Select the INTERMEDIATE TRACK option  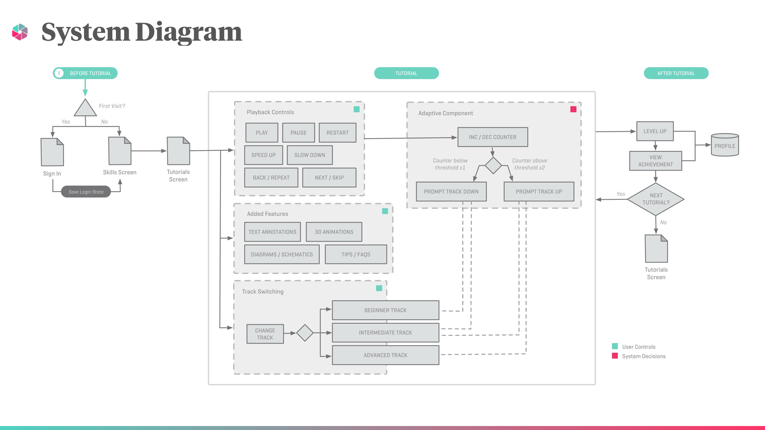[x=385, y=332]
